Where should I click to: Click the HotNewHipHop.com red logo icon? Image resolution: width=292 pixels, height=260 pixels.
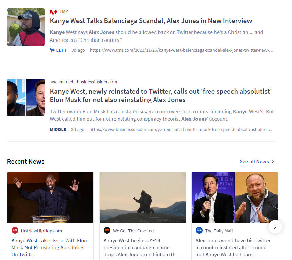[x=15, y=230]
